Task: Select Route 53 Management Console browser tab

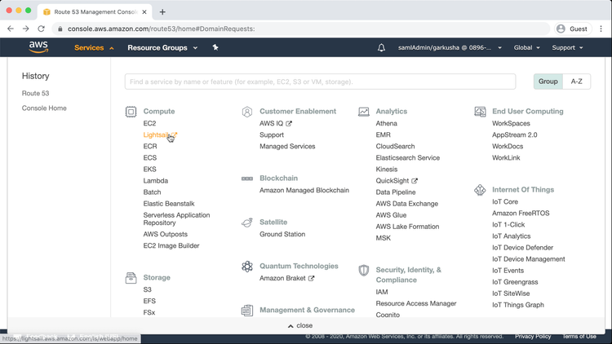Action: [x=92, y=12]
